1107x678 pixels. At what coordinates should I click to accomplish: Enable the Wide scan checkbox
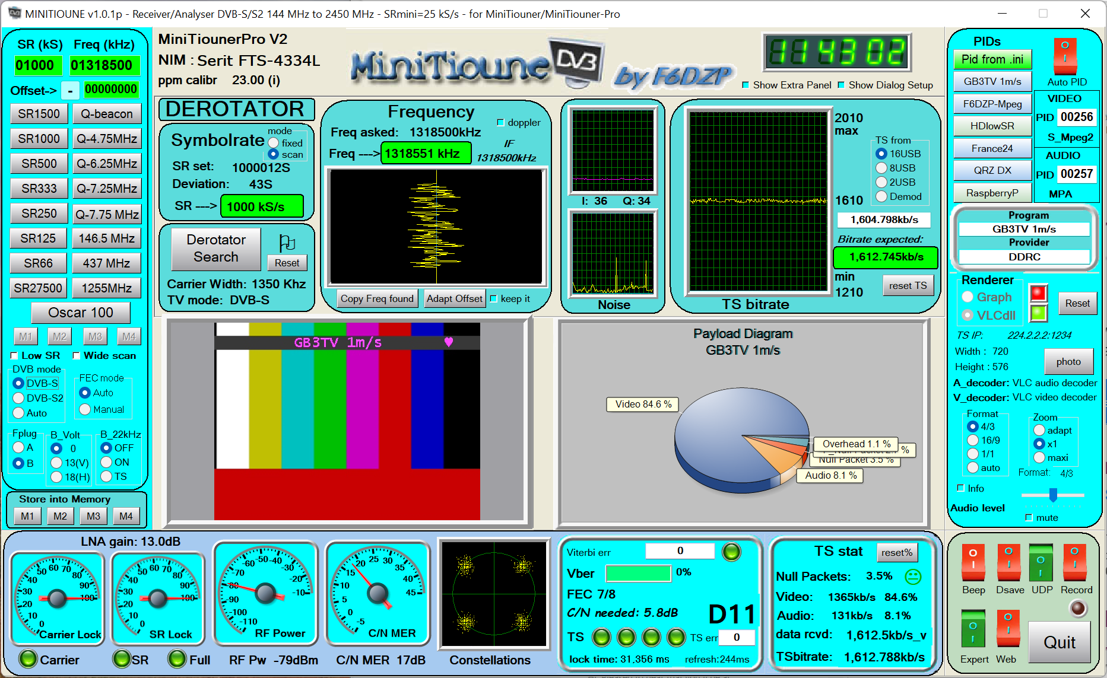(x=76, y=356)
